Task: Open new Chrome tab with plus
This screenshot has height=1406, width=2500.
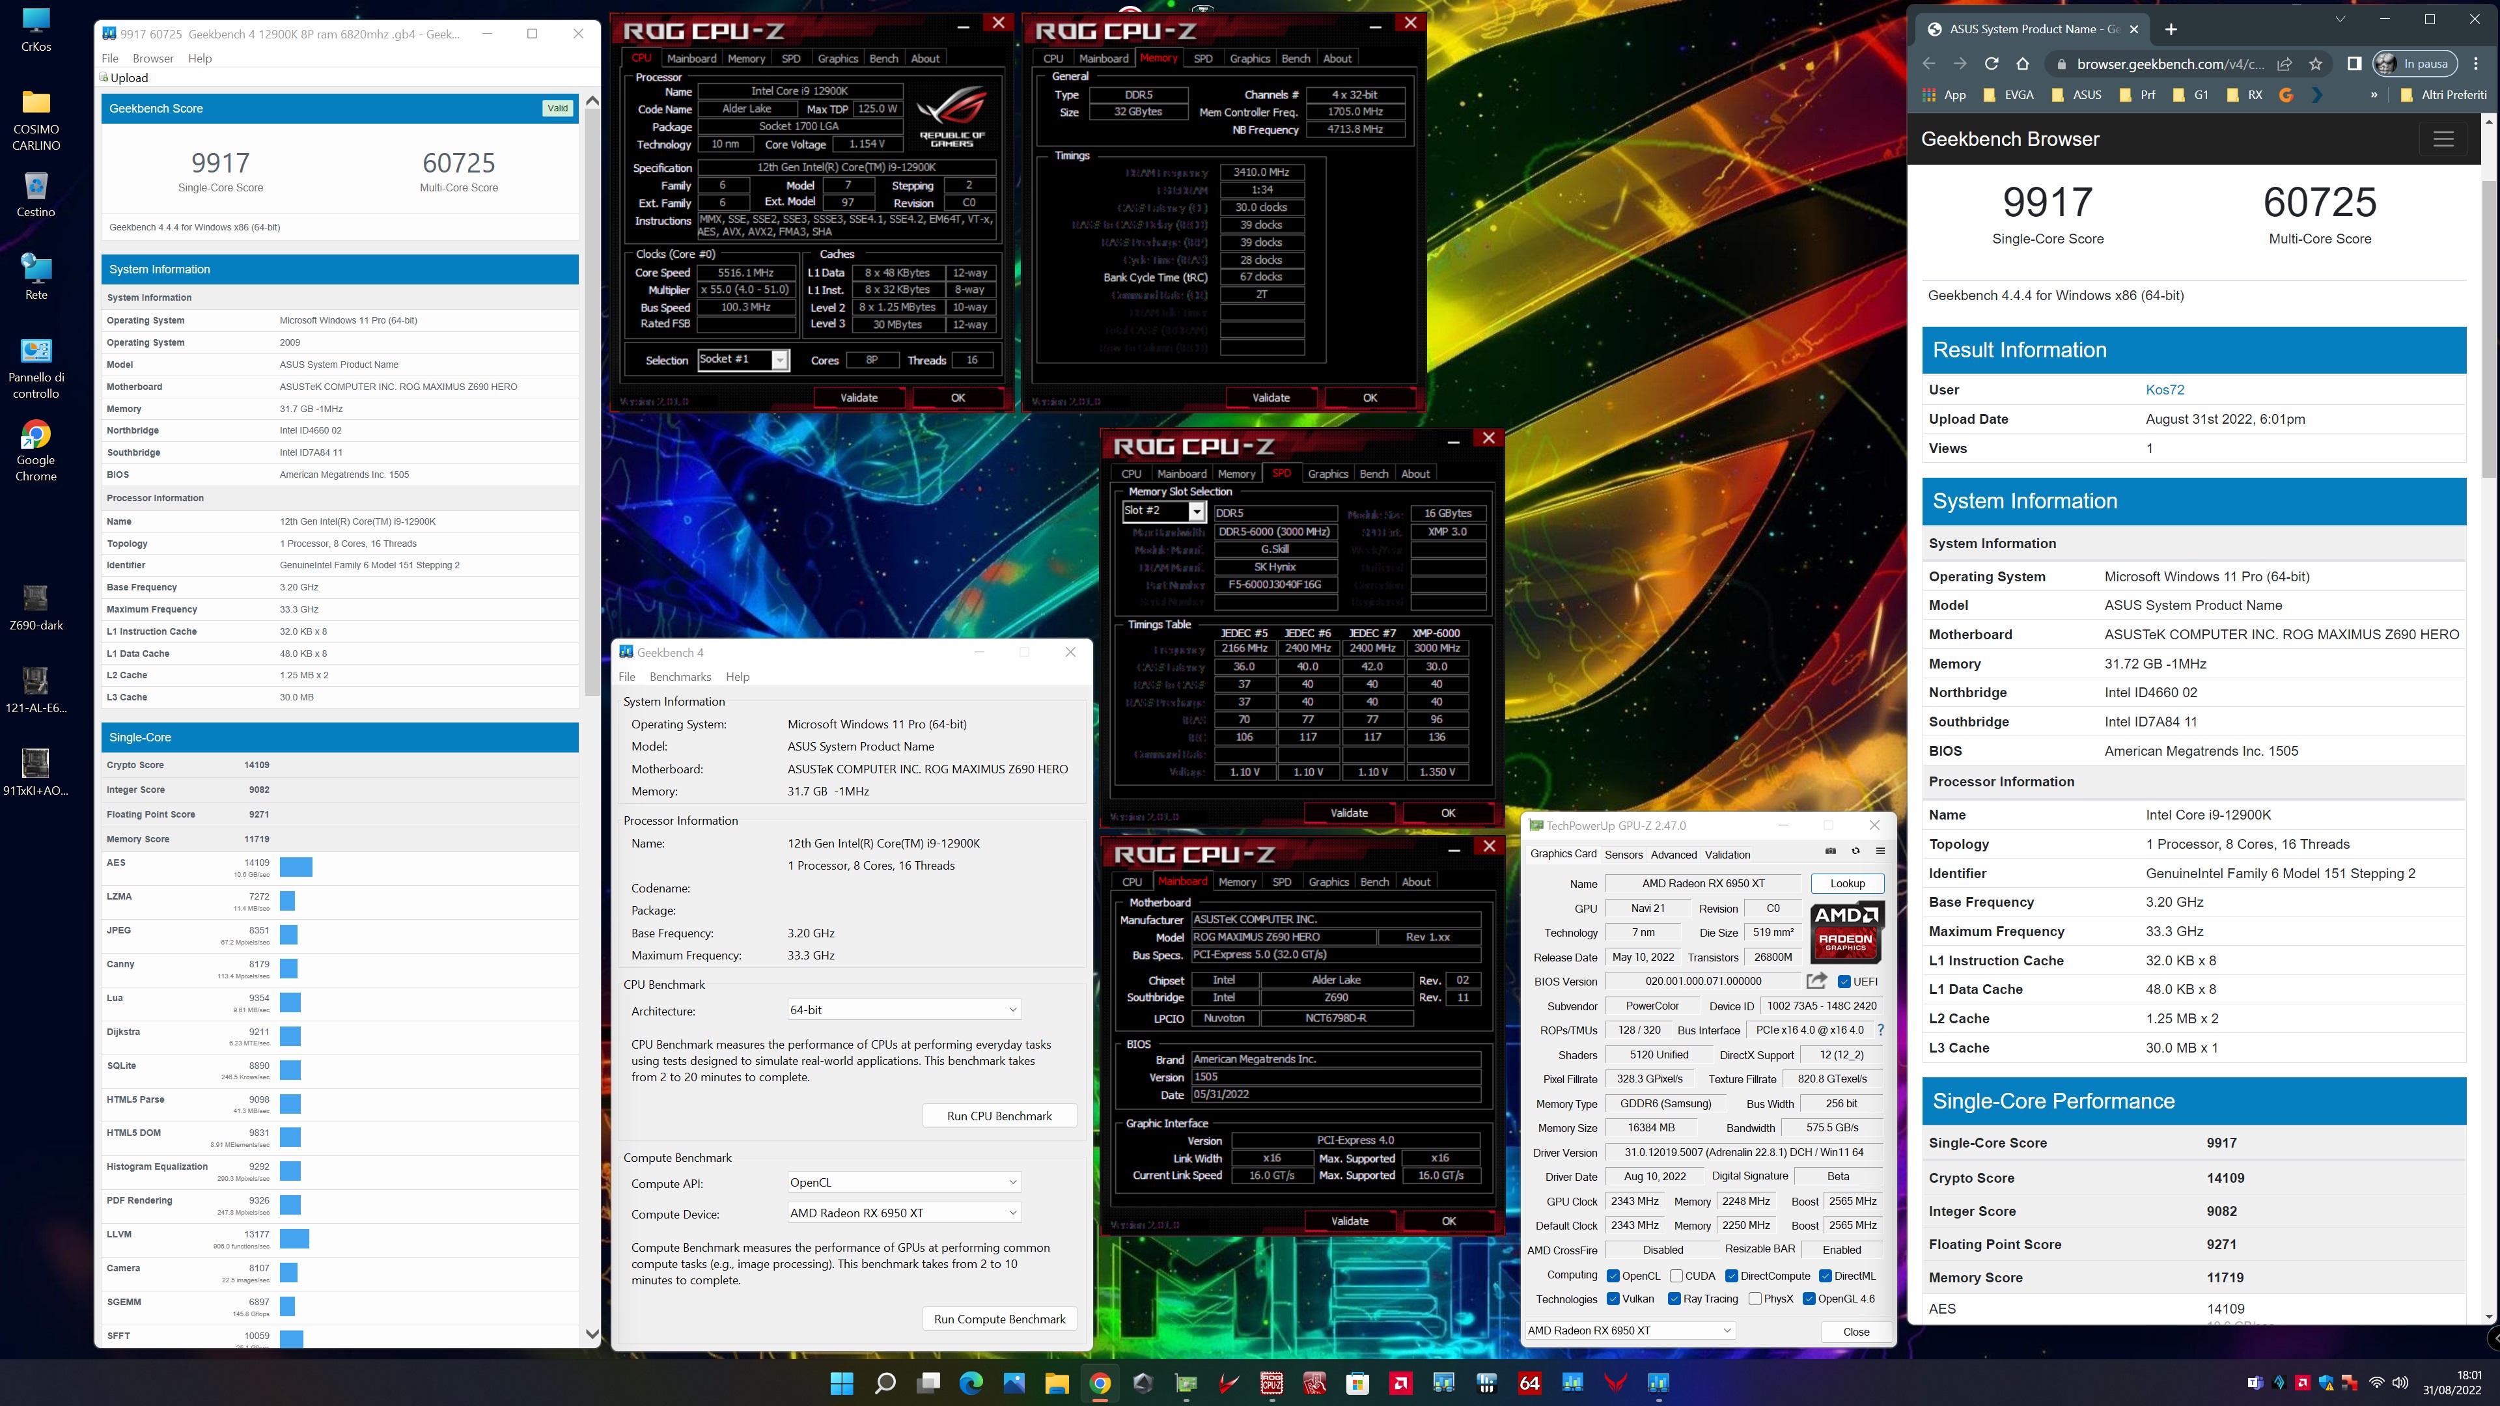Action: (x=2171, y=29)
